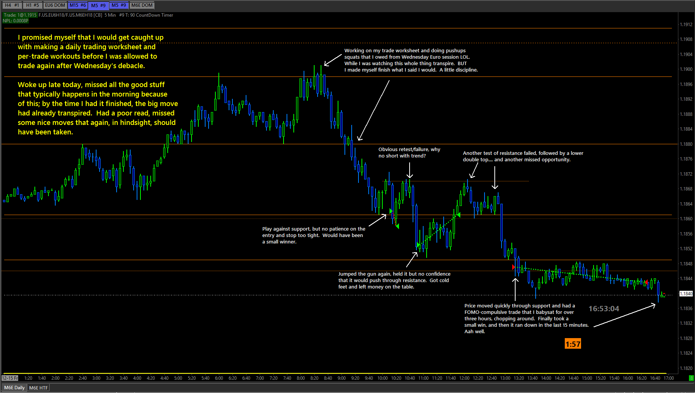The width and height of the screenshot is (695, 393).
Task: Select the 'Jumped the gun again' annotation
Action: pos(394,280)
